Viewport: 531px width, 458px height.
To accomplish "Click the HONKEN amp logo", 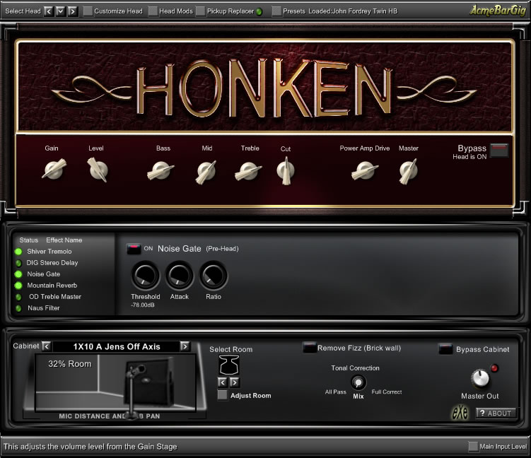I will pos(264,88).
